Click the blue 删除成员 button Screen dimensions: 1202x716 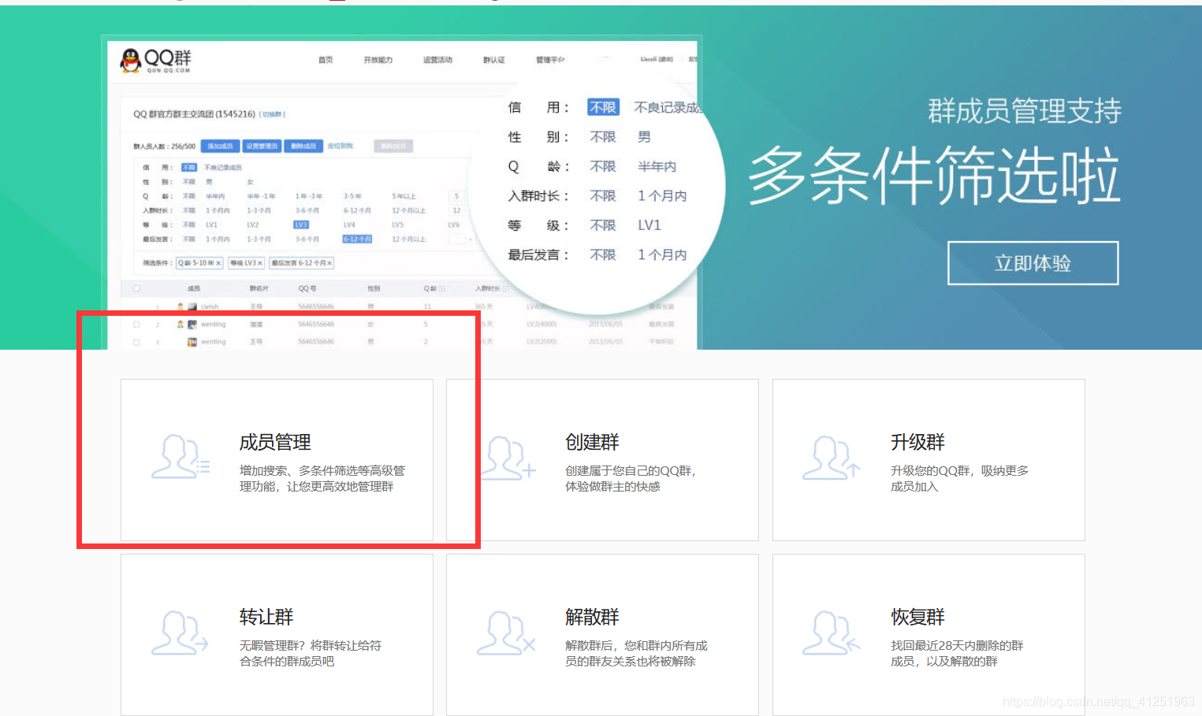tap(303, 146)
